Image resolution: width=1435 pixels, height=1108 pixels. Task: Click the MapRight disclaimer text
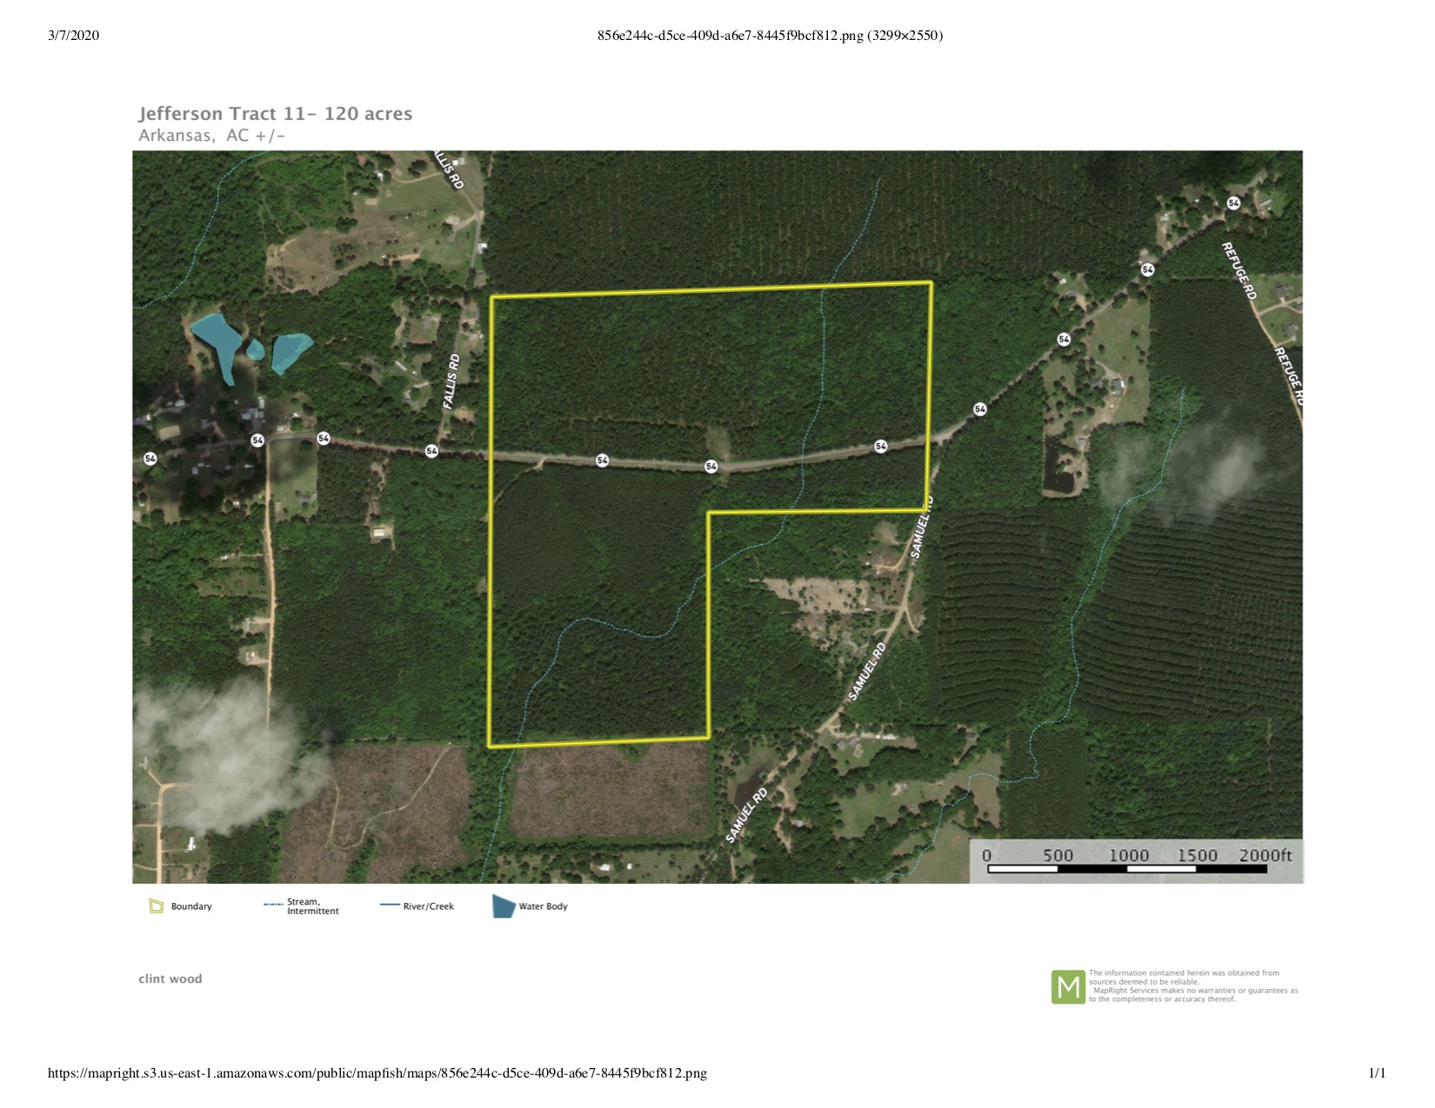(x=1192, y=986)
